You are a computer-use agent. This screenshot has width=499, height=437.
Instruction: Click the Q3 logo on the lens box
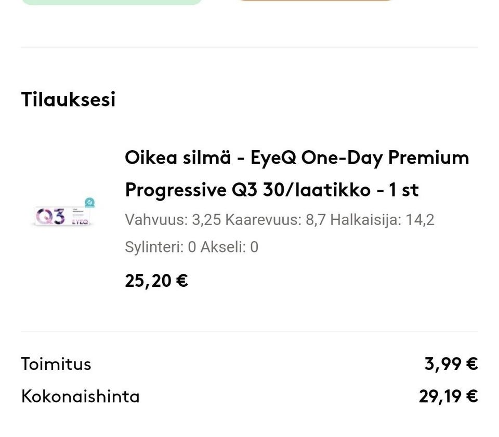[51, 216]
